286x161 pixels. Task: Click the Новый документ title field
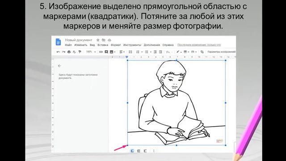point(79,40)
